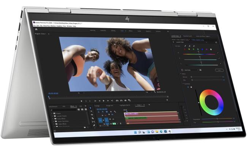The width and height of the screenshot is (247, 152).
Task: Select the Lumetri Color panel tab
Action: click(175, 36)
